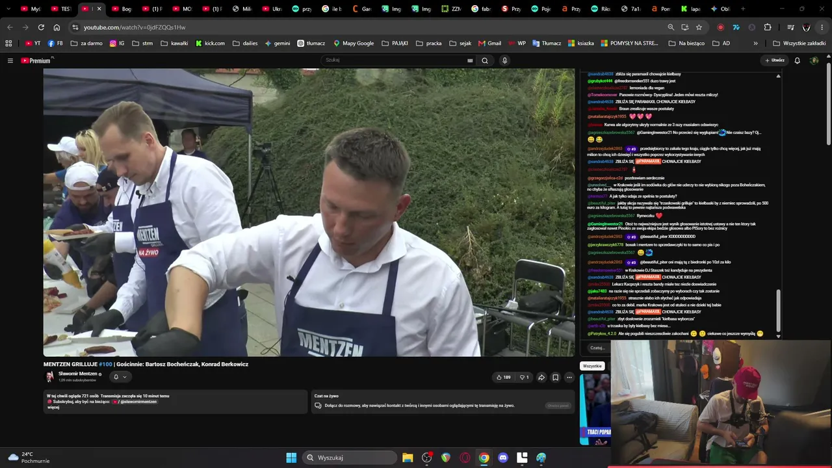Click the Mentzen Grilluje live video player
The width and height of the screenshot is (832, 468).
coord(309,213)
